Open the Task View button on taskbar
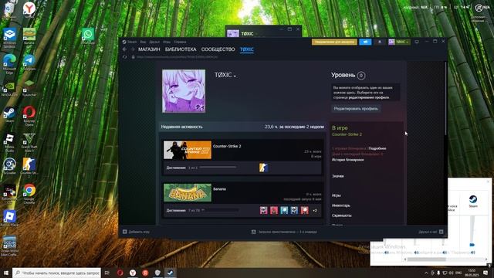Screen dimensions: 494x278 (x=107, y=273)
